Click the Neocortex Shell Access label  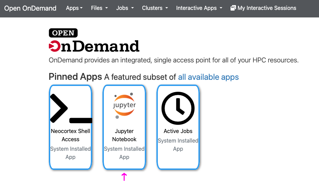[71, 135]
